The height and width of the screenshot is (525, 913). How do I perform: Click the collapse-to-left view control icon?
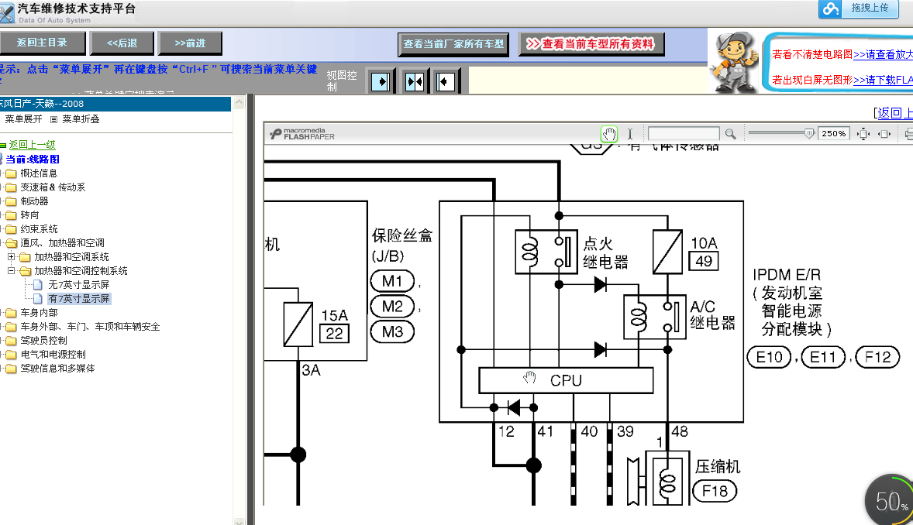tap(445, 81)
